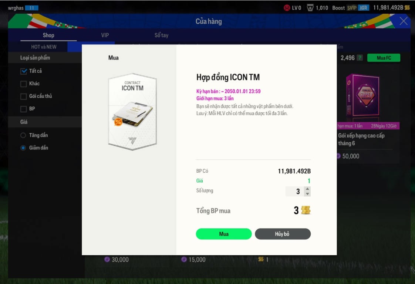415x284 pixels.
Task: Click the Contract ICON TM card image
Action: 132,112
